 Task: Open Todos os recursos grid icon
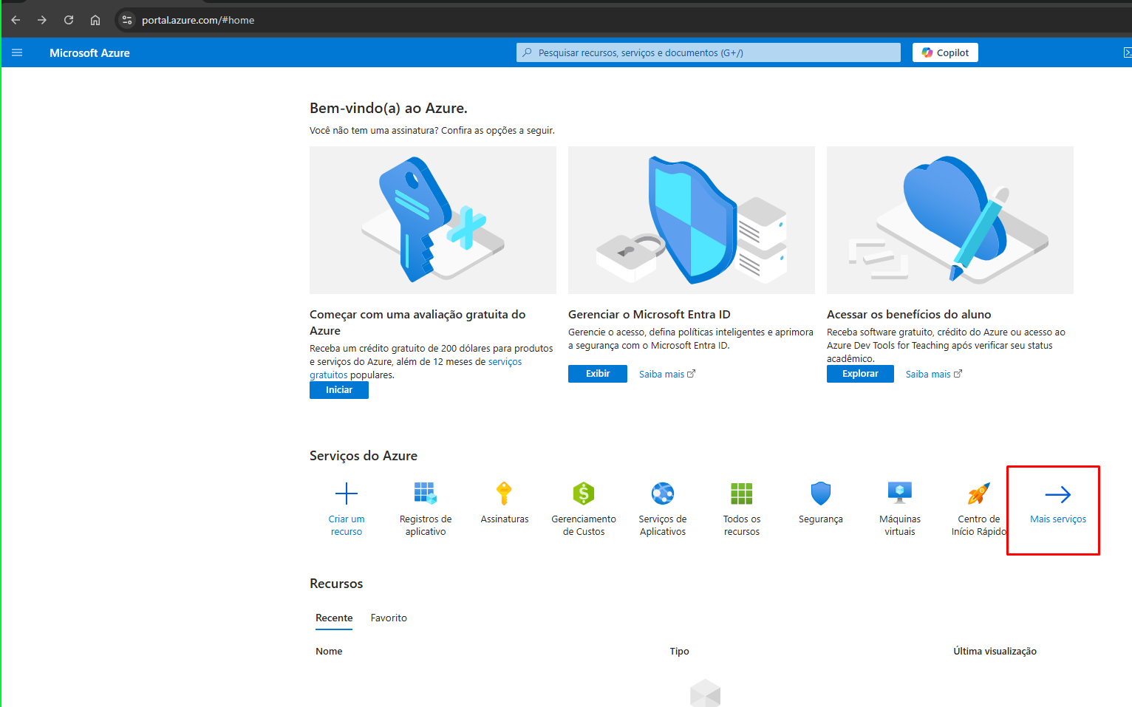point(742,493)
